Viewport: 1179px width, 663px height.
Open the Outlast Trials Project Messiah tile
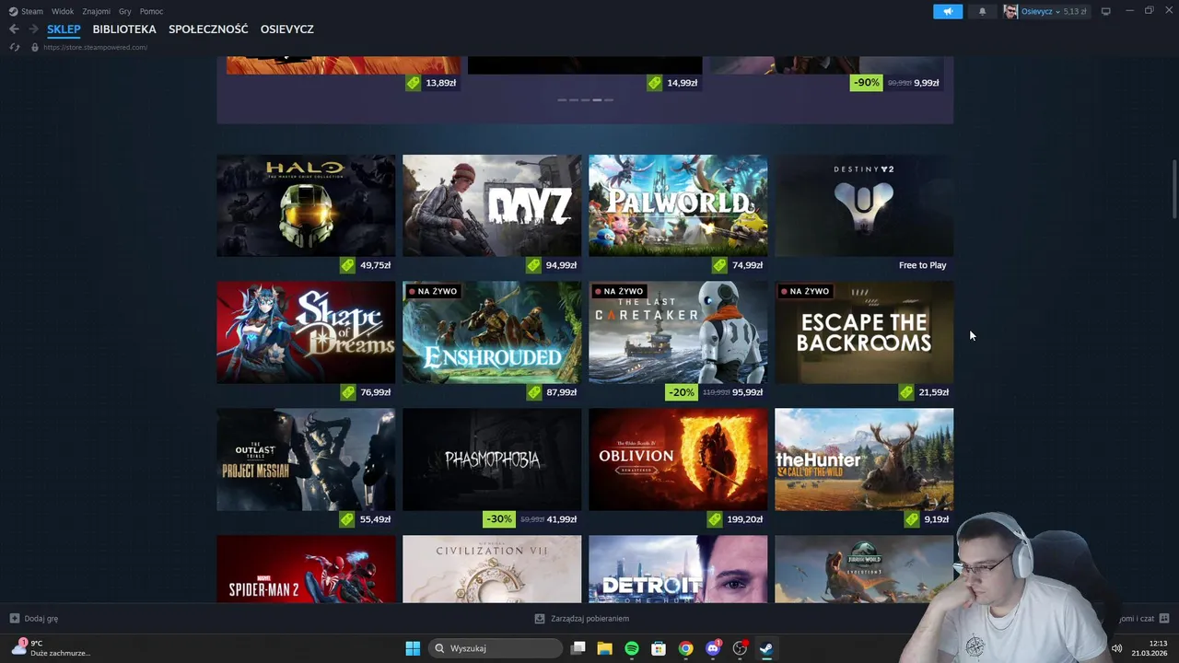pyautogui.click(x=306, y=459)
